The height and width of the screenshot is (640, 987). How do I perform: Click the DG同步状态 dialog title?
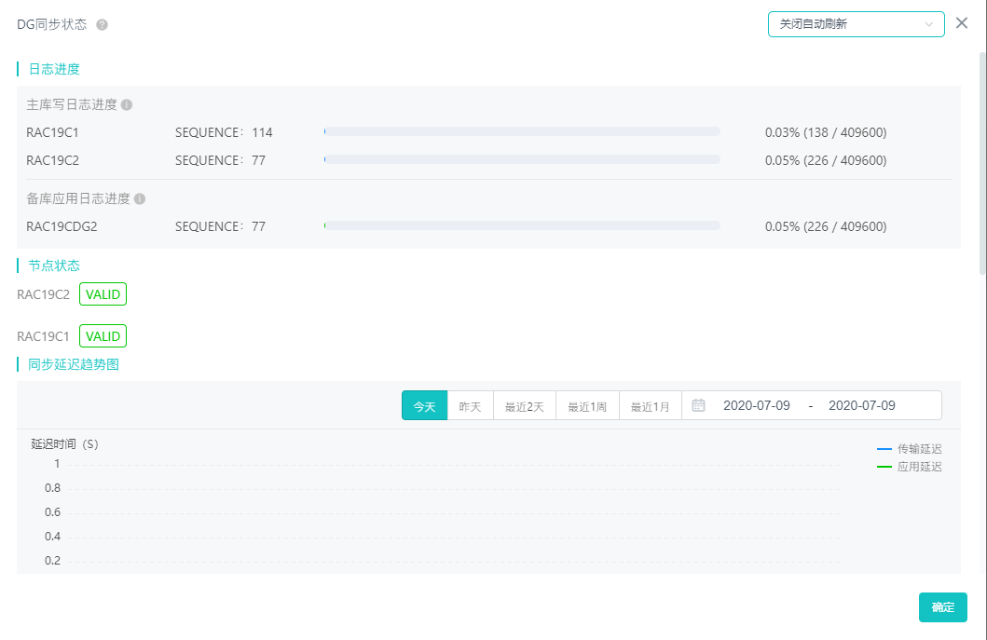51,24
